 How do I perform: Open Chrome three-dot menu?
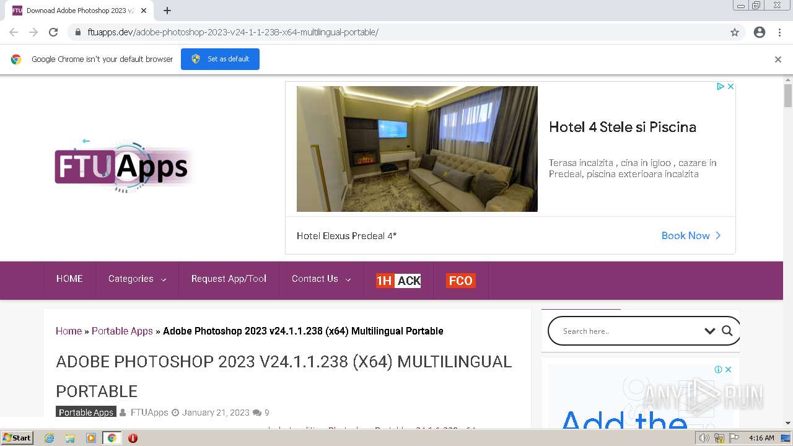(x=779, y=32)
